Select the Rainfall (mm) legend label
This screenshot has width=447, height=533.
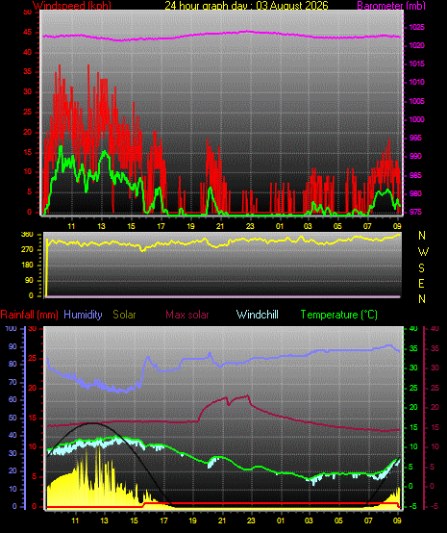click(x=29, y=315)
